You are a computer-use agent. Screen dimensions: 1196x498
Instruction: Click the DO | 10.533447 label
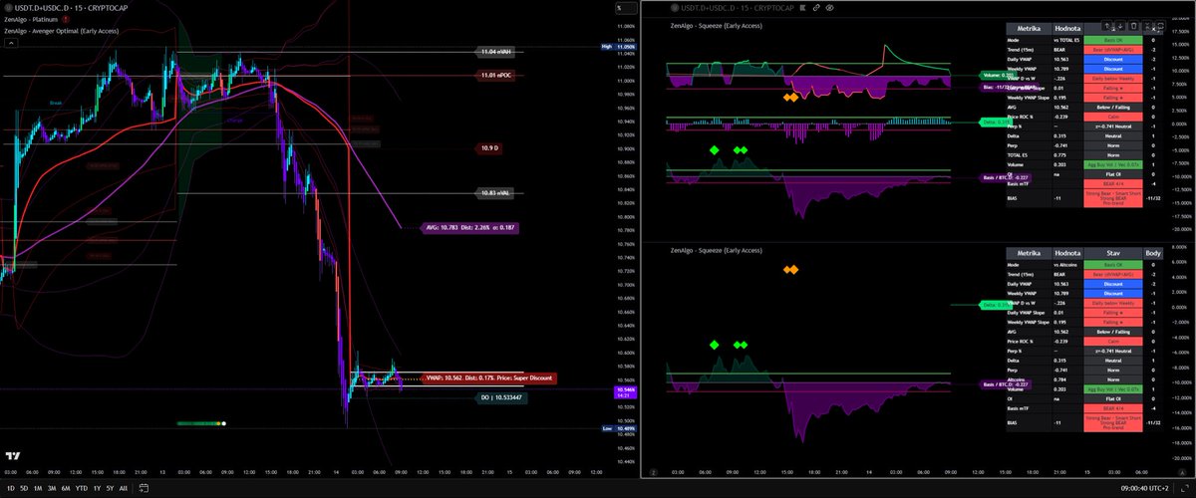pos(499,397)
